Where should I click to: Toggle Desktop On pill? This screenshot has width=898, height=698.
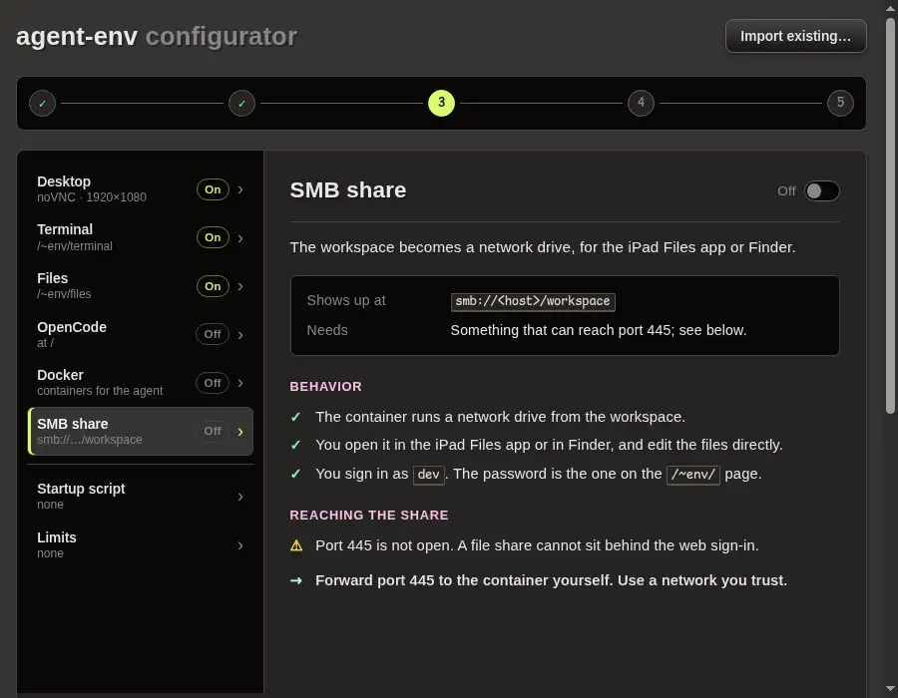pyautogui.click(x=213, y=189)
